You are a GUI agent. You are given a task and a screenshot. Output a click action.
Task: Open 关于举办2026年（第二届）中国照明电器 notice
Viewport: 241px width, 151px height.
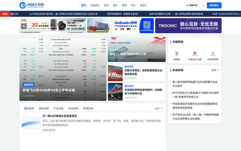[196, 117]
